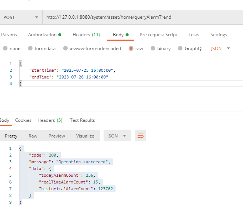Select the 'none' body type radio
The width and height of the screenshot is (243, 213).
point(5,49)
